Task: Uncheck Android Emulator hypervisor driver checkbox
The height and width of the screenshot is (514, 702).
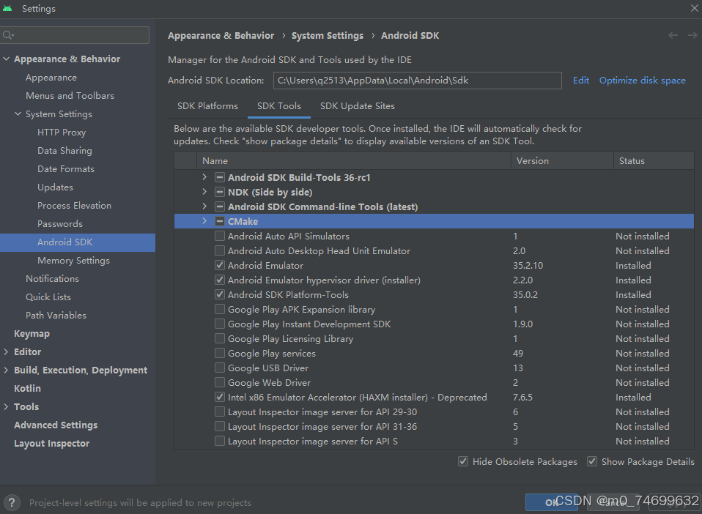Action: (220, 280)
